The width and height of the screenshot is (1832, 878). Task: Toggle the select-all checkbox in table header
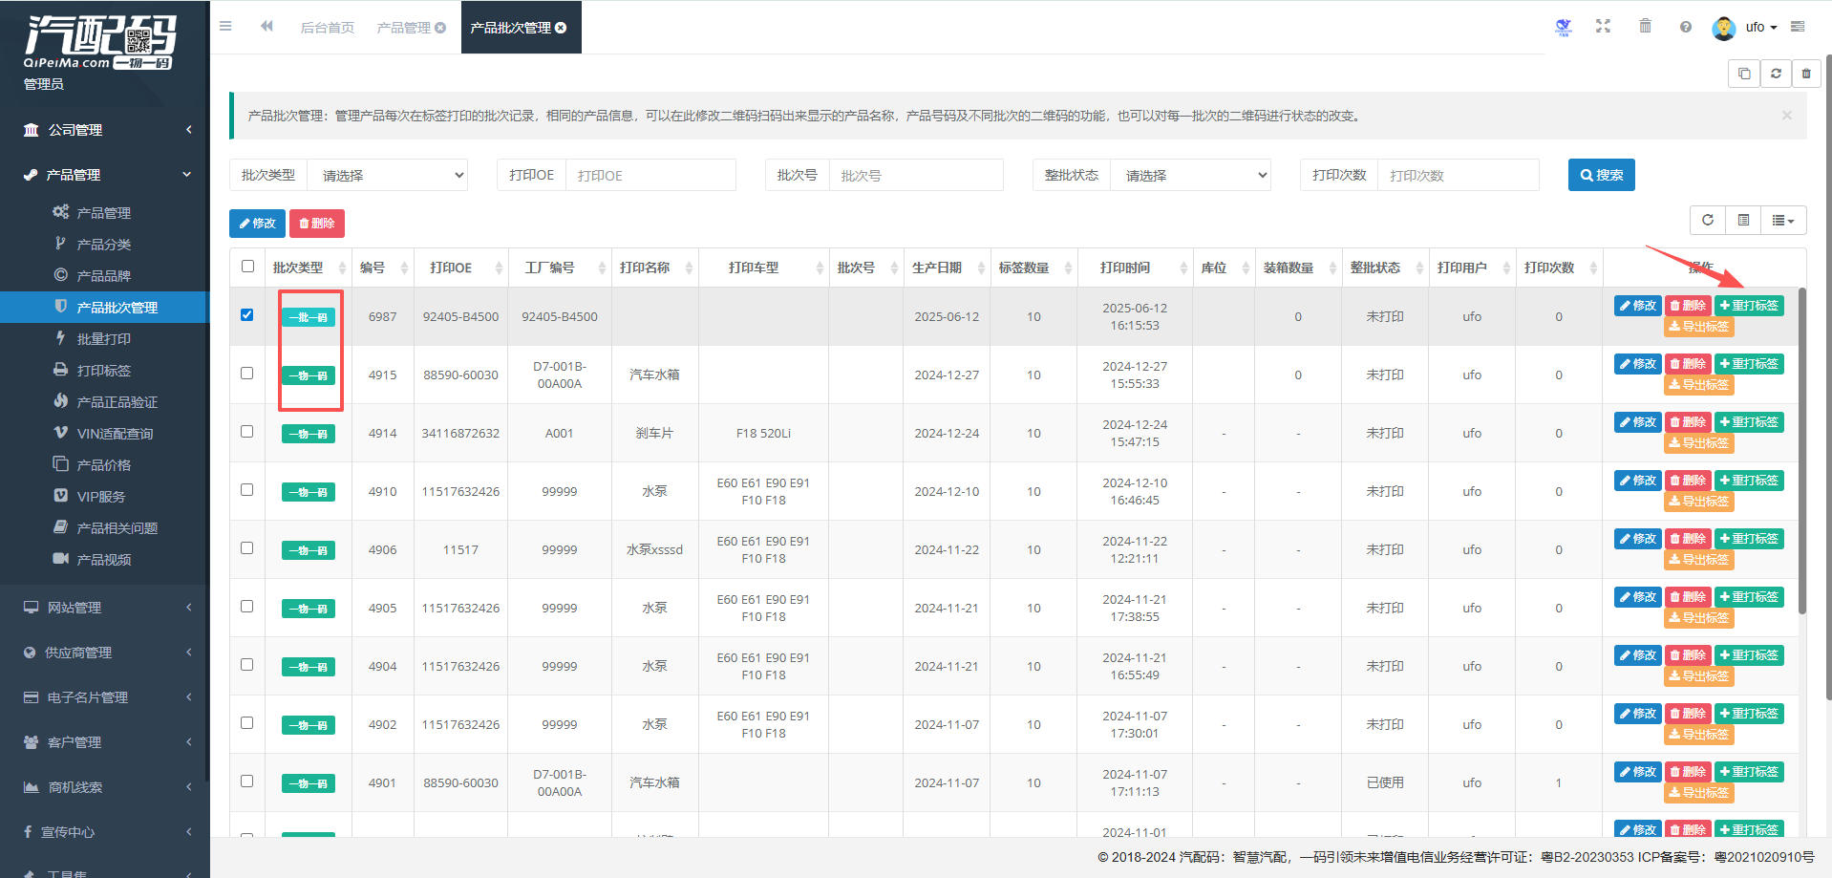point(248,267)
